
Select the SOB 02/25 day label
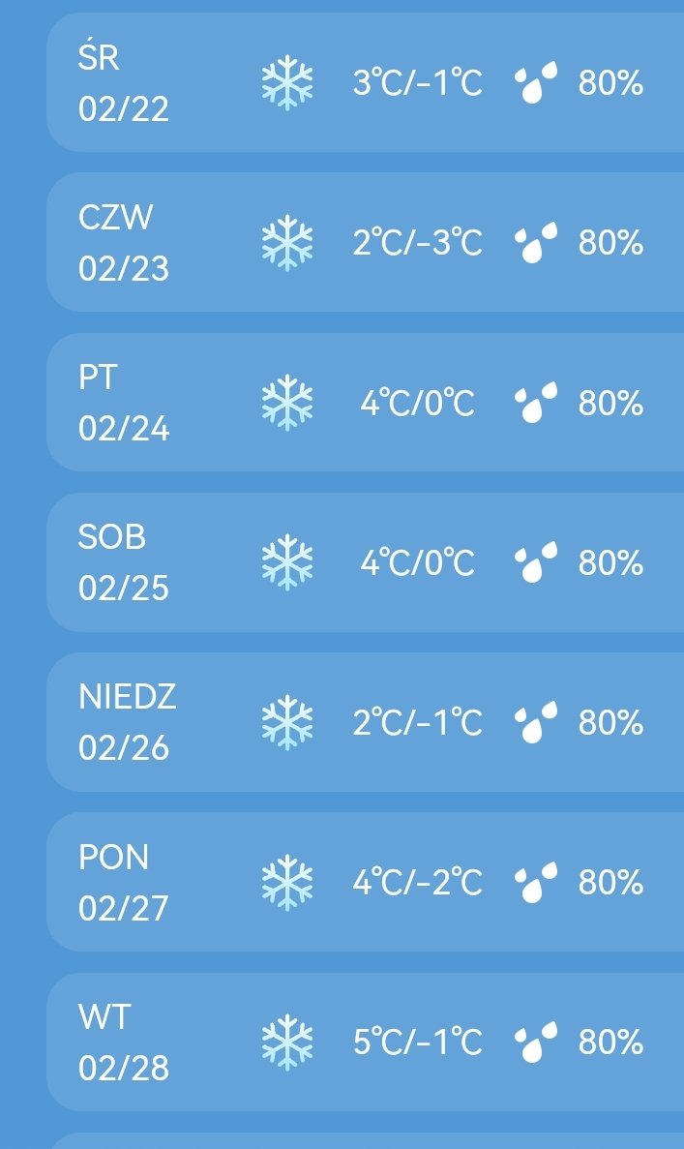click(123, 562)
